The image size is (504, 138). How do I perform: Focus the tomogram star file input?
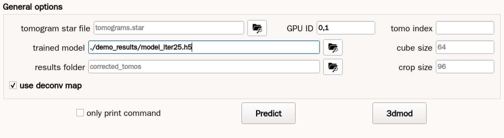pos(169,28)
